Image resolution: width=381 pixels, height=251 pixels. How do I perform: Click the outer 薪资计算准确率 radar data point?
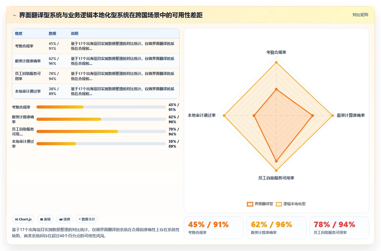332,116
